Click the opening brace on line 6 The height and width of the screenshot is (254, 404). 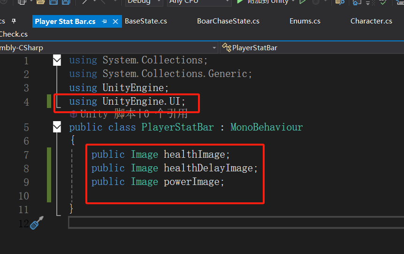pyautogui.click(x=73, y=140)
